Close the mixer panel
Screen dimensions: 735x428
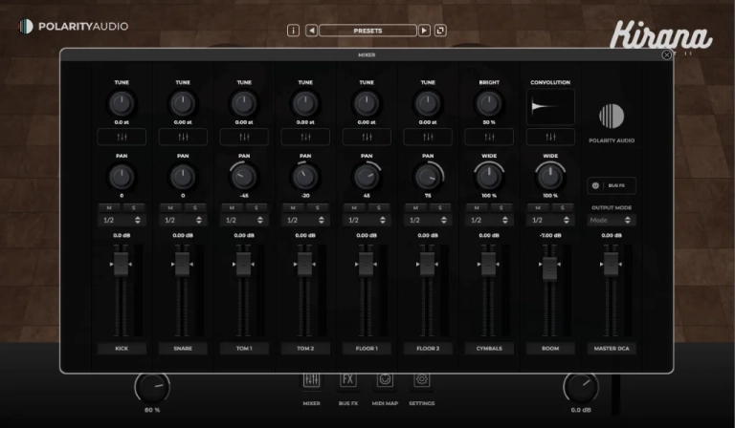[666, 54]
